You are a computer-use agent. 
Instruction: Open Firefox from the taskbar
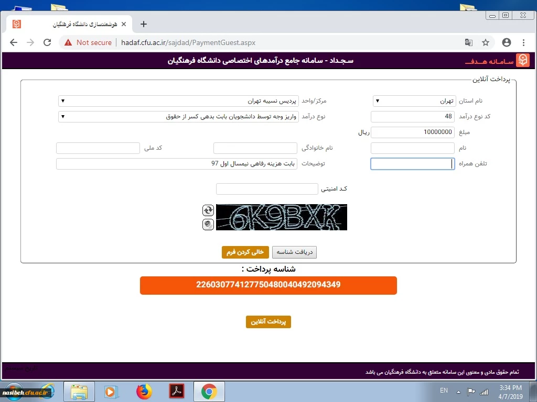coord(144,391)
